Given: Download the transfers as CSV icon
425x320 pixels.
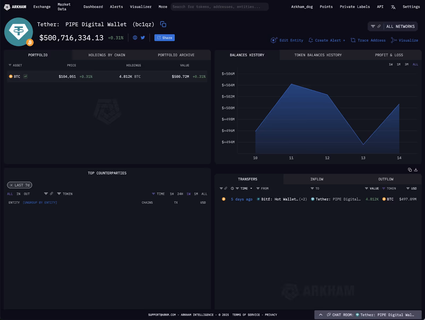Looking at the screenshot, I should click(416, 170).
